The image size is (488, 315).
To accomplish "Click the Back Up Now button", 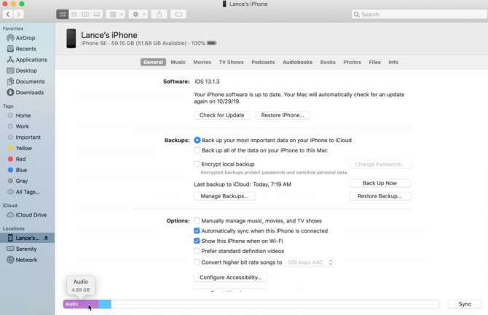I will [x=379, y=183].
